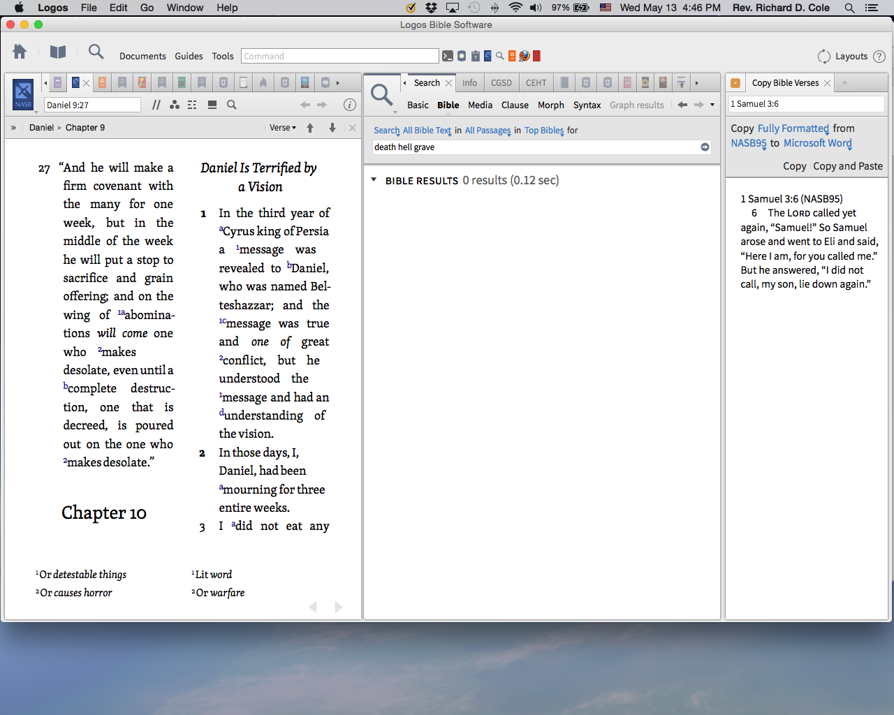
Task: Open the Tools menu
Action: tap(223, 57)
